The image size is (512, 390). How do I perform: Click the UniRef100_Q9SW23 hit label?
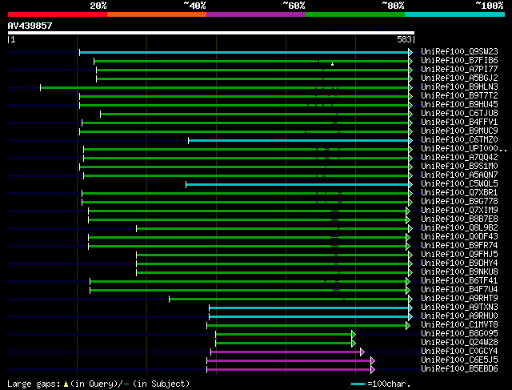click(459, 51)
